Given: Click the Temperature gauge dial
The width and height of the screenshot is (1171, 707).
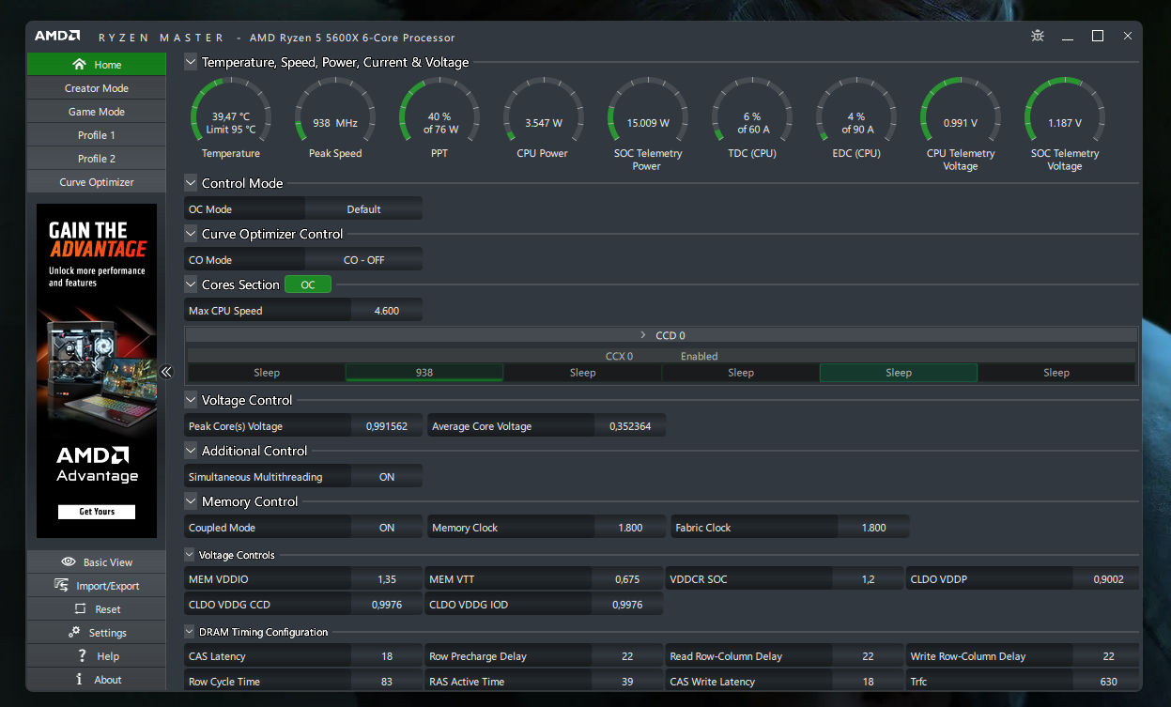Looking at the screenshot, I should 231,118.
